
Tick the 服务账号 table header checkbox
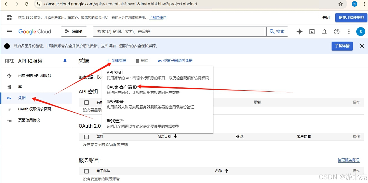tap(87, 171)
